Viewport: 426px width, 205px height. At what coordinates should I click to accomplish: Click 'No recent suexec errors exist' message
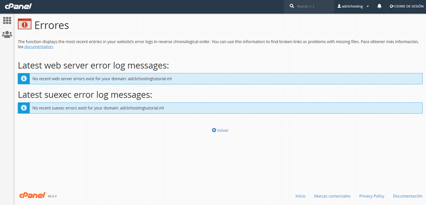[98, 108]
